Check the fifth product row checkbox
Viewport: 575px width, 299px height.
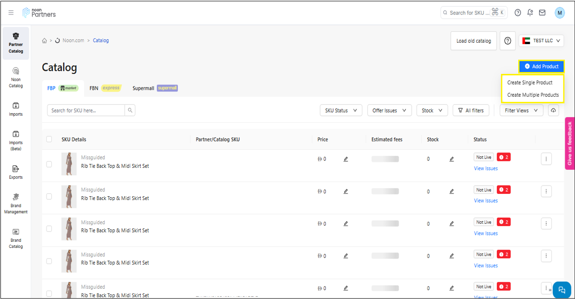[x=49, y=293]
